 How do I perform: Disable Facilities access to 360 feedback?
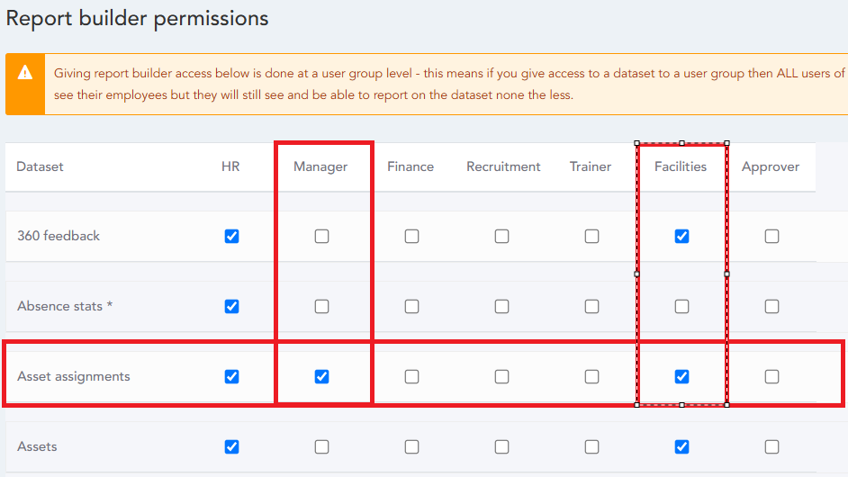[x=681, y=237]
